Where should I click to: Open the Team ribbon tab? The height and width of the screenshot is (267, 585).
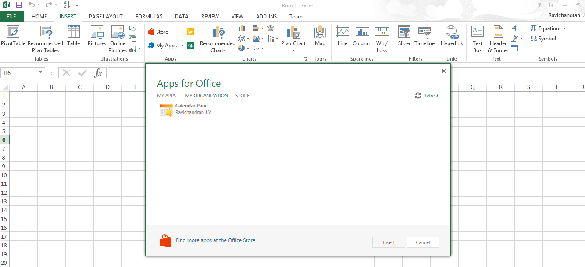coord(296,17)
